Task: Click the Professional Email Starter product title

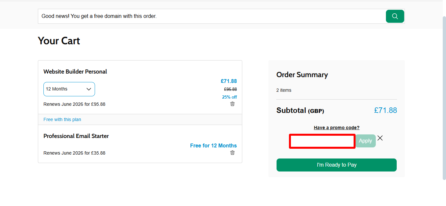Action: (x=76, y=136)
